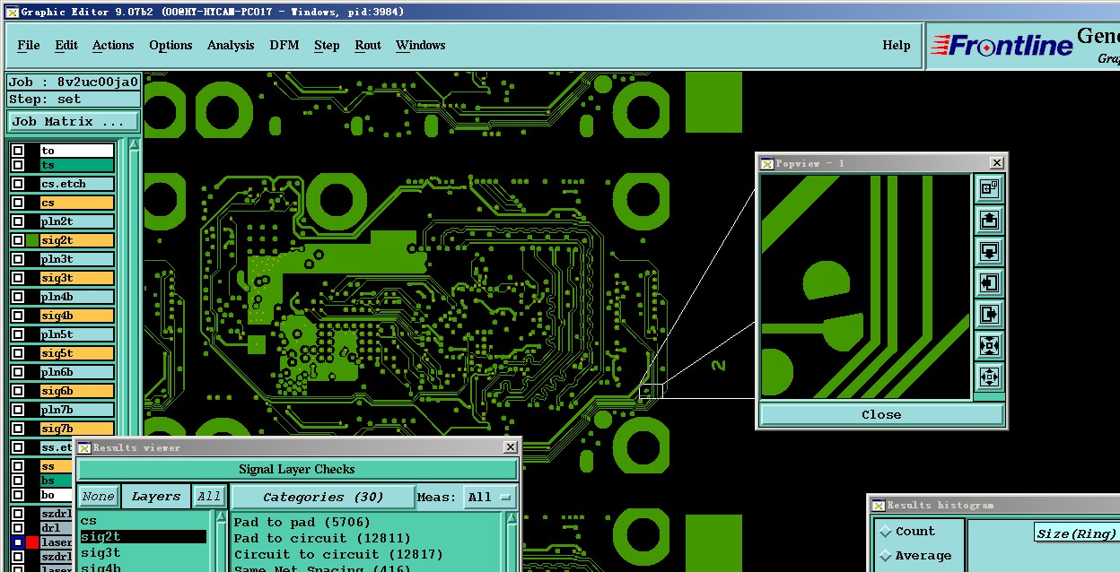Select the pln6b layer name

[77, 372]
